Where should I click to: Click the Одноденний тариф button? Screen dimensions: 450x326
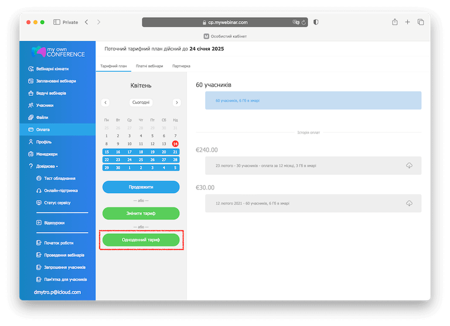(x=141, y=240)
